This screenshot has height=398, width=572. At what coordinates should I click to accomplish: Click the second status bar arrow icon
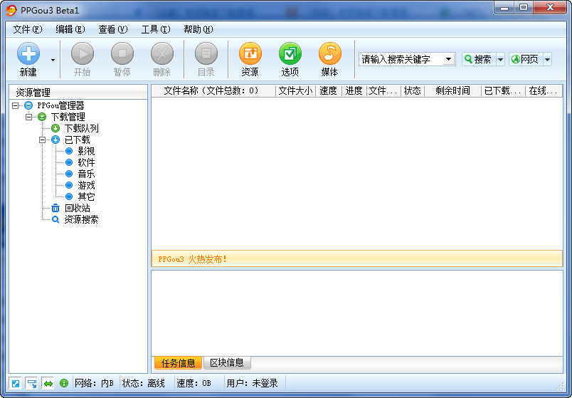tap(32, 383)
